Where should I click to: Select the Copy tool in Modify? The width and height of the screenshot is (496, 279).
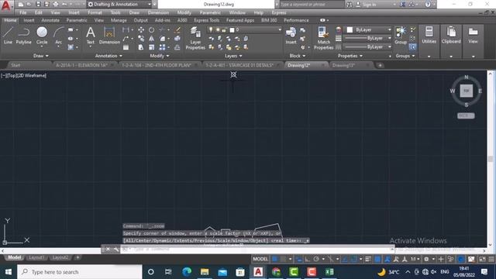141,39
